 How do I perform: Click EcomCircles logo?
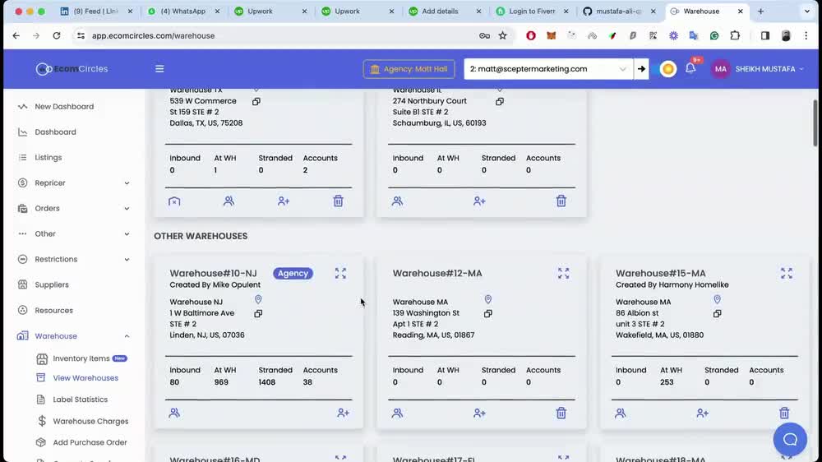72,69
